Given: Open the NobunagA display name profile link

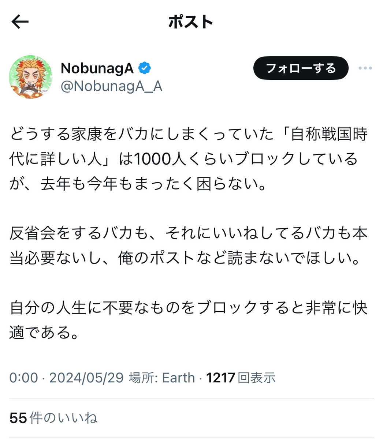Looking at the screenshot, I should [x=97, y=68].
